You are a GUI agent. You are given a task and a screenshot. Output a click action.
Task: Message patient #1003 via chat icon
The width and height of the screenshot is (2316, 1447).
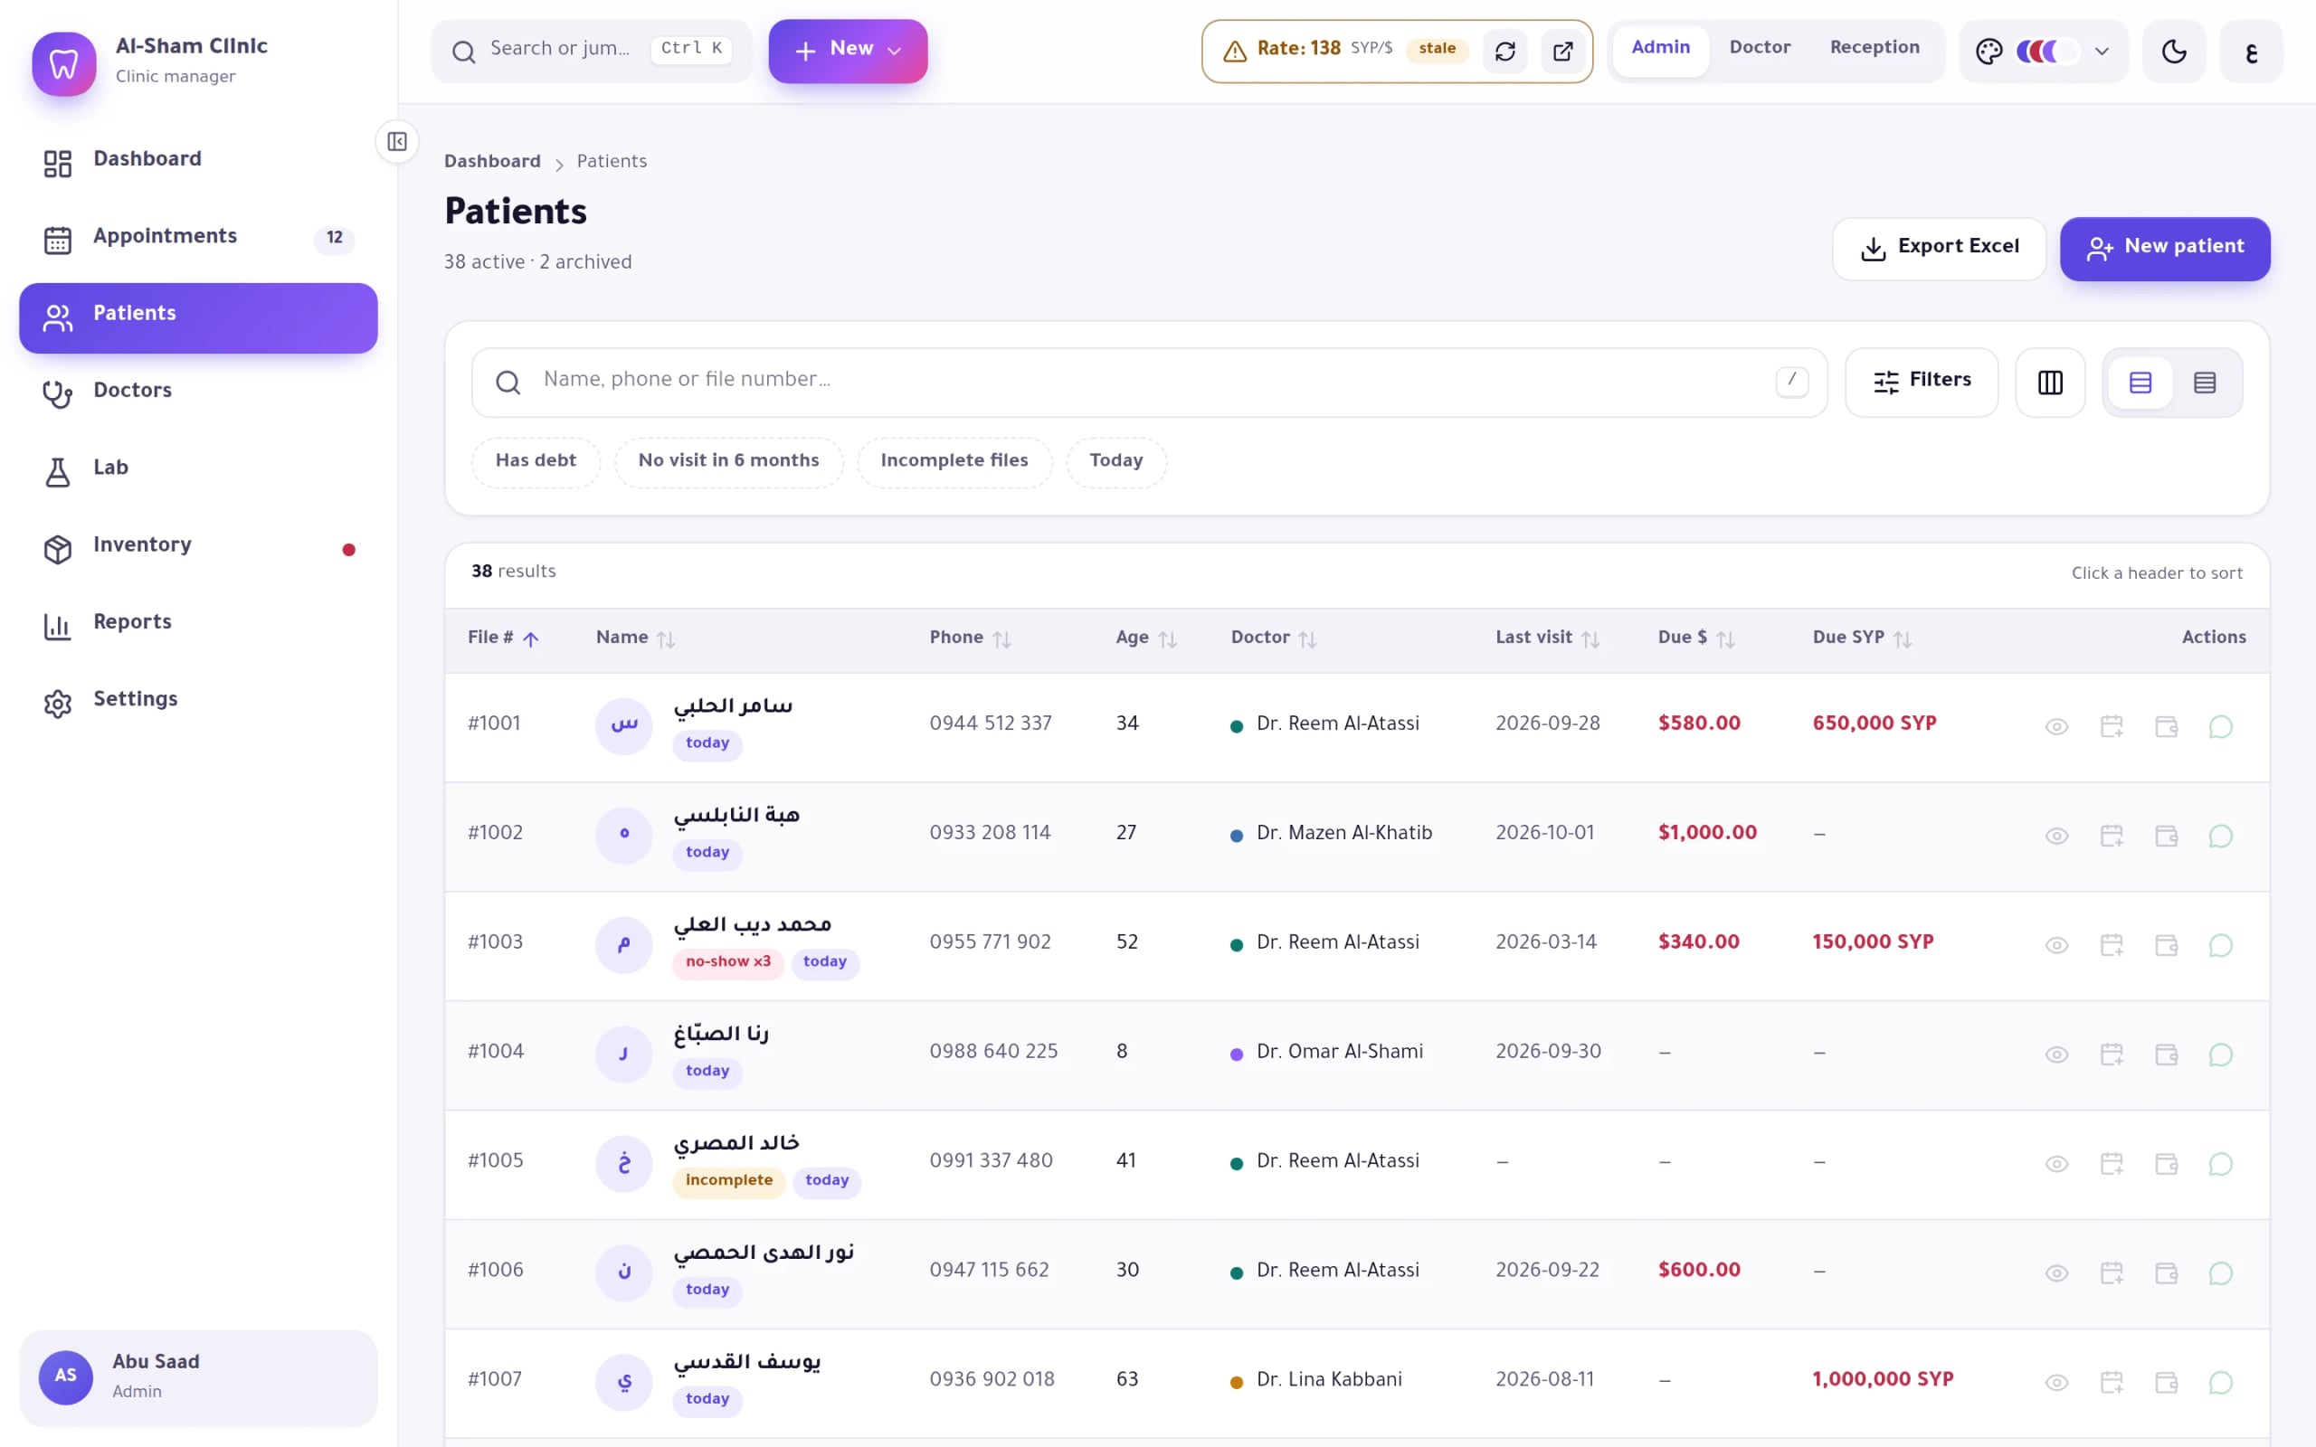click(2220, 944)
